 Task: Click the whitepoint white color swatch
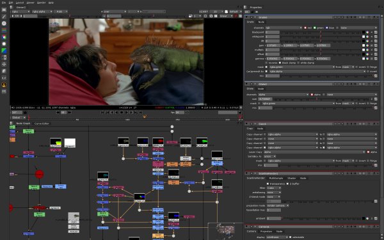(364, 36)
